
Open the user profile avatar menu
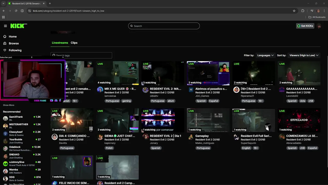point(319,26)
